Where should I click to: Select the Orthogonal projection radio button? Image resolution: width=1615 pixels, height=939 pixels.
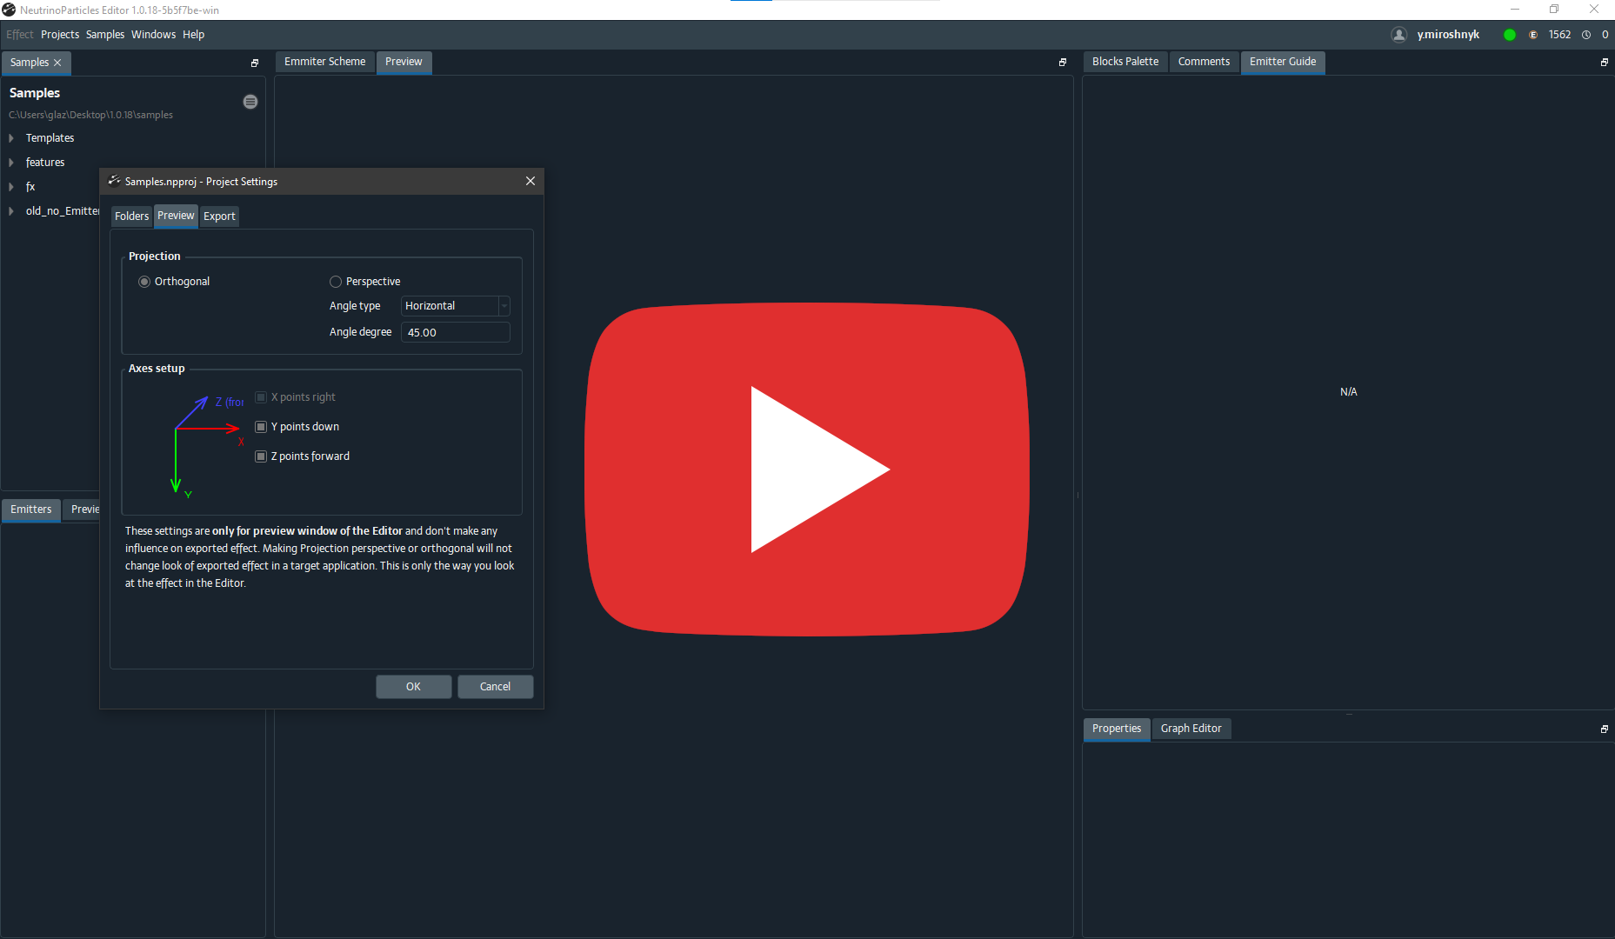tap(144, 281)
